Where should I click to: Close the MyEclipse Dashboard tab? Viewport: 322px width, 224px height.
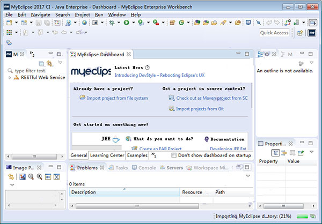pos(129,54)
